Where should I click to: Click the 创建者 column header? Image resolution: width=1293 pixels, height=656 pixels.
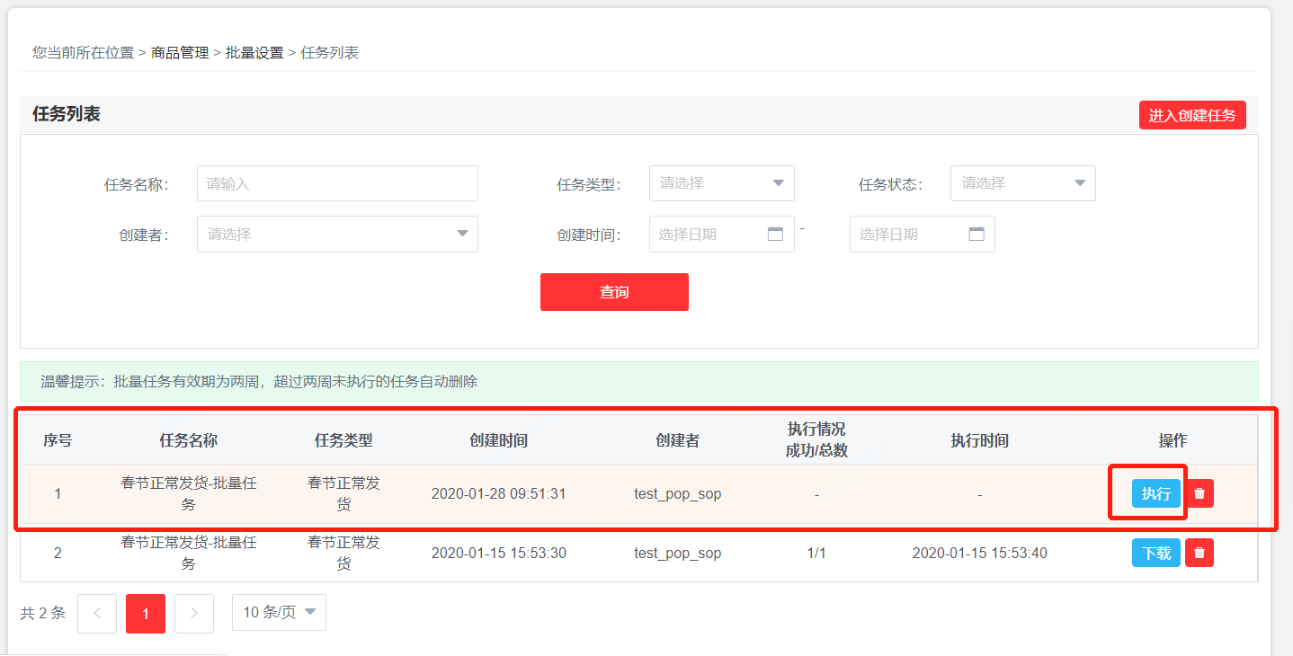pyautogui.click(x=678, y=440)
